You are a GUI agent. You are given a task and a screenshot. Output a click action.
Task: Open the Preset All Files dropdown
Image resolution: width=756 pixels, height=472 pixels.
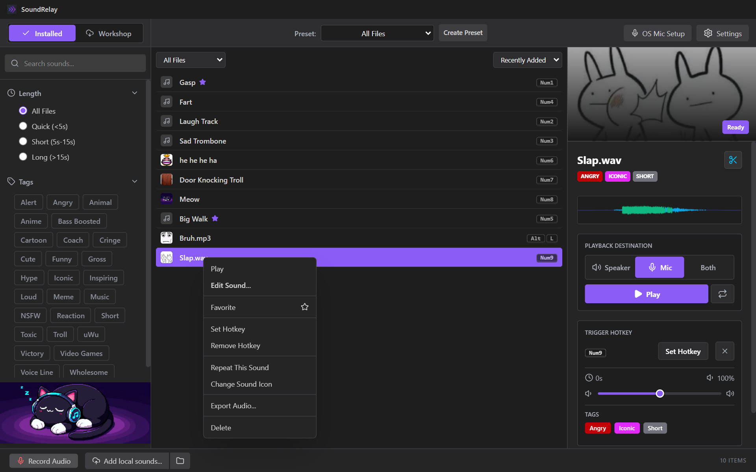tap(377, 33)
